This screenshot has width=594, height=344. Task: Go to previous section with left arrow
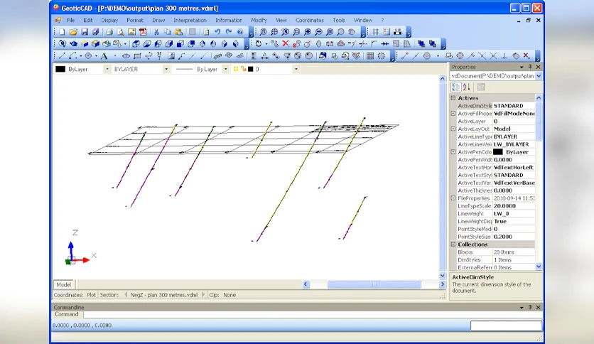125,295
